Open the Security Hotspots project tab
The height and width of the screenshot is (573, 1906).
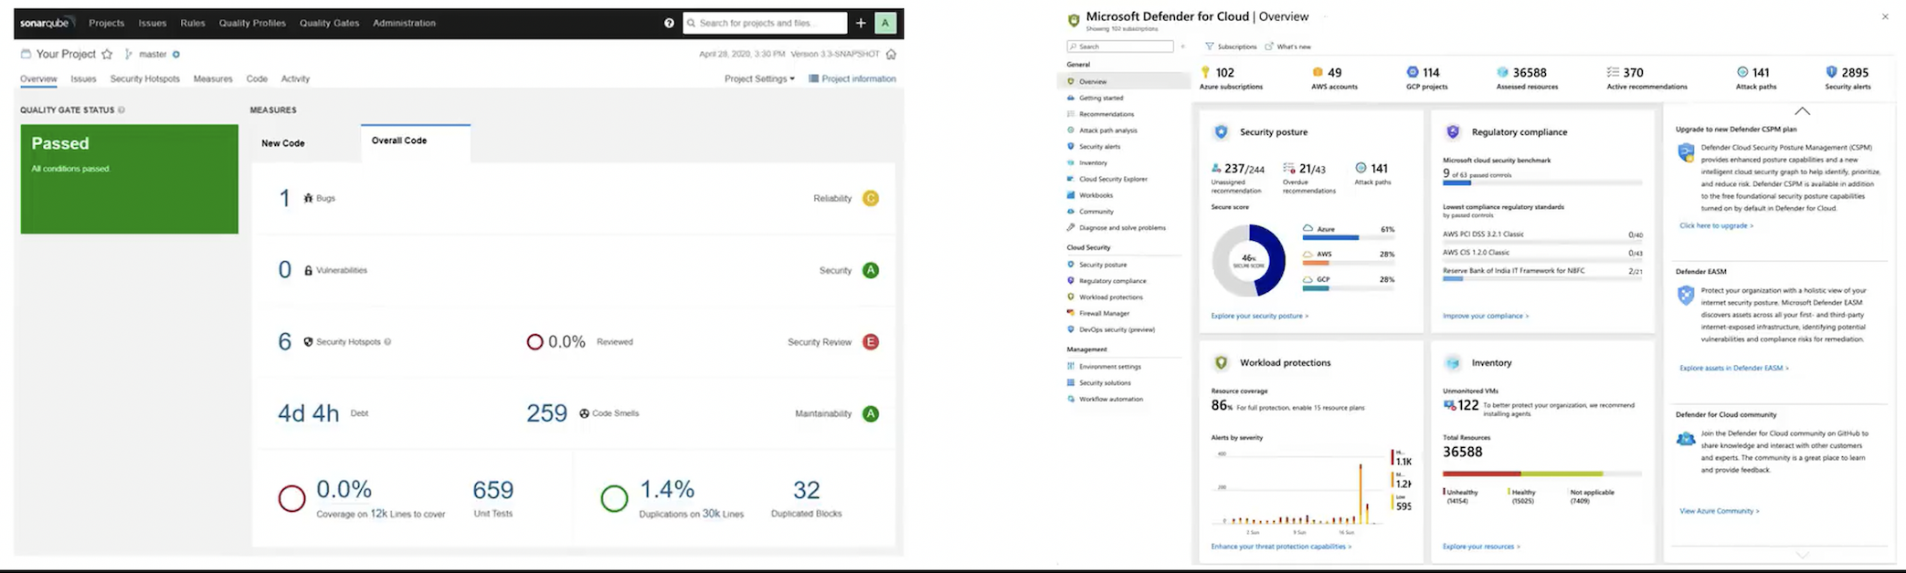[x=144, y=79]
